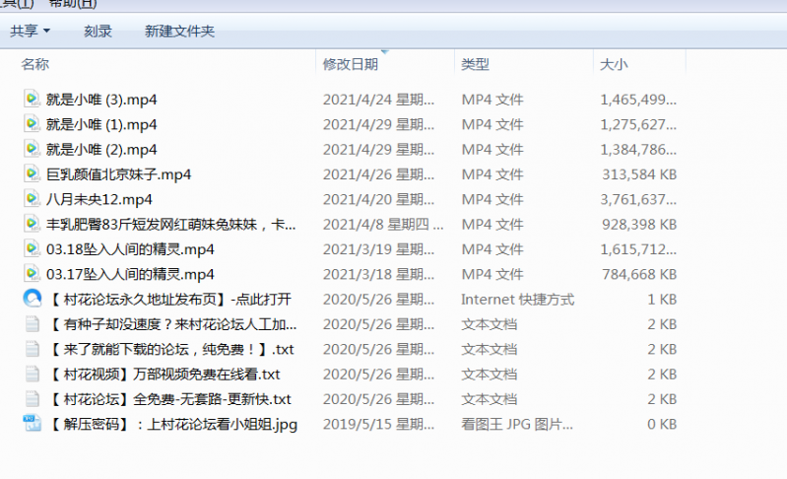Viewport: 787px width, 479px height.
Task: Select the text icon of 全免费-无套路 txt file
Action: click(x=33, y=399)
